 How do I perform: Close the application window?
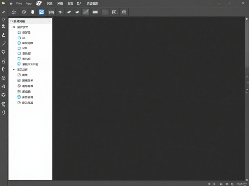[243, 3]
